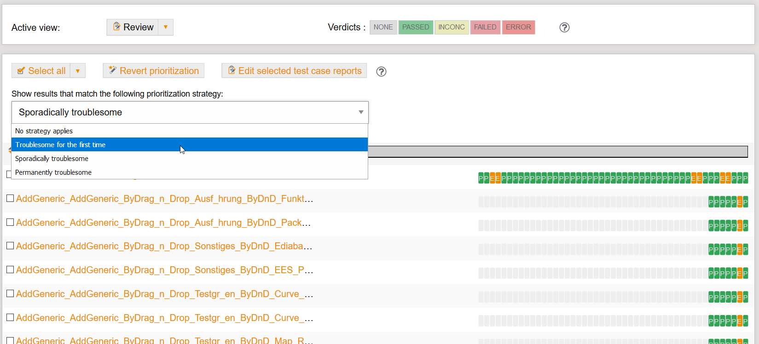759x344 pixels.
Task: Click the Edit selected reports pencil icon
Action: tap(232, 70)
